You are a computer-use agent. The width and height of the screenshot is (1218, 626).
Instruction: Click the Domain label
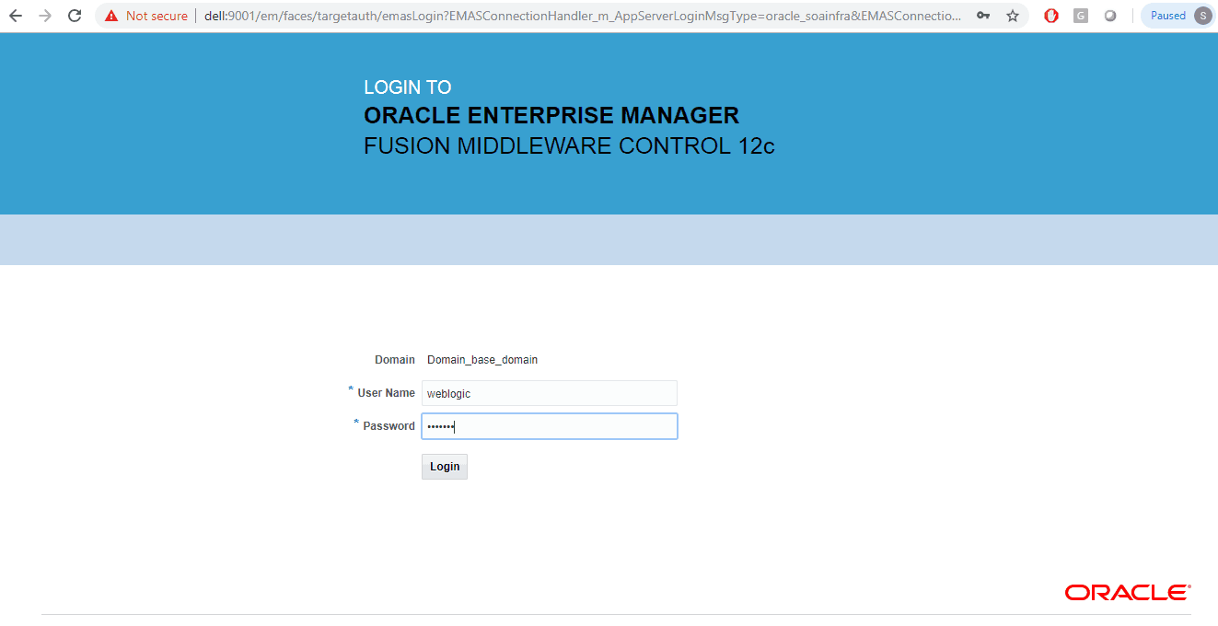click(x=395, y=360)
